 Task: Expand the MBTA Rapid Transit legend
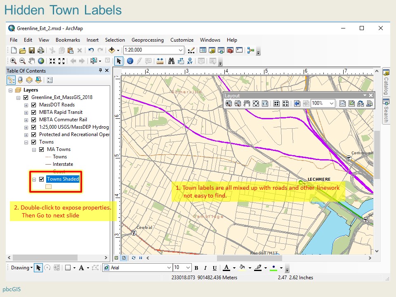pos(26,113)
